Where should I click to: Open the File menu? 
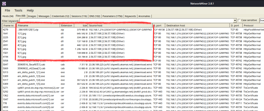click(x=7, y=11)
